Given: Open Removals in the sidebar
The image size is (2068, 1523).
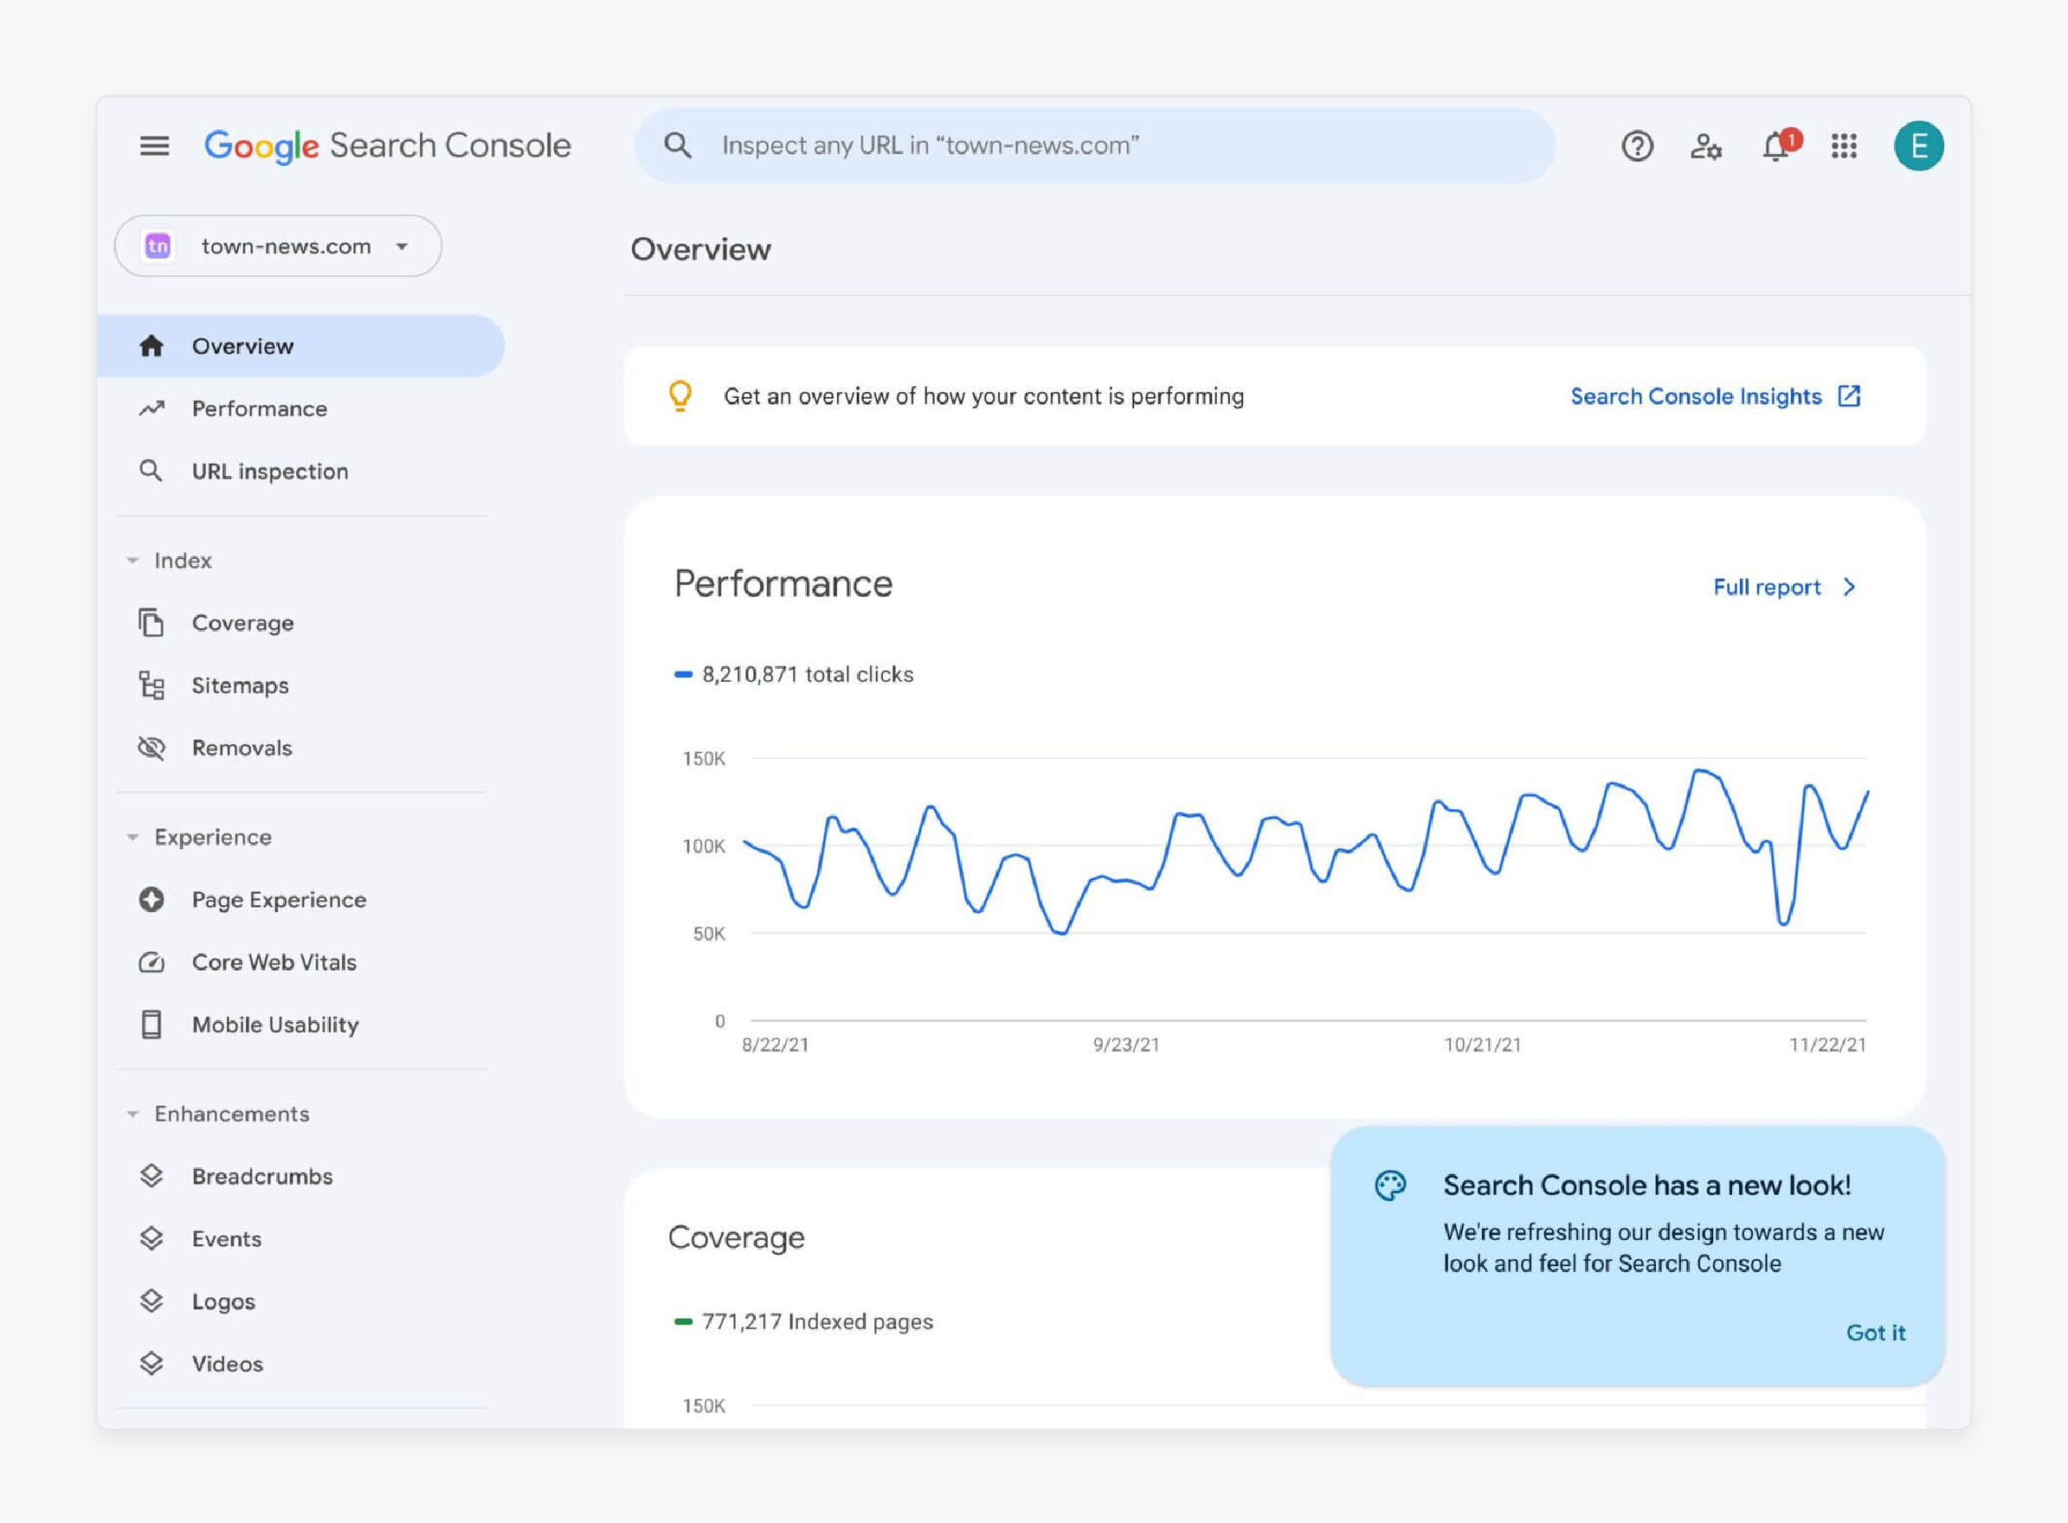Looking at the screenshot, I should [300, 748].
